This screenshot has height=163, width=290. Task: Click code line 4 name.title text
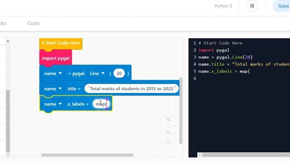pos(244,64)
